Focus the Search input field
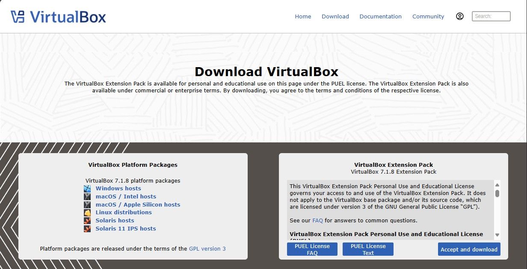 coord(491,16)
